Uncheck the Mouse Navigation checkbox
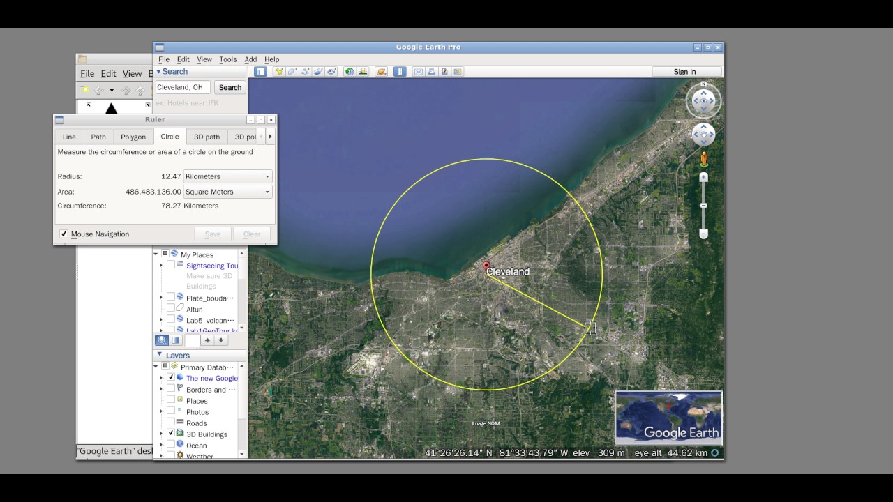The height and width of the screenshot is (502, 893). 64,234
